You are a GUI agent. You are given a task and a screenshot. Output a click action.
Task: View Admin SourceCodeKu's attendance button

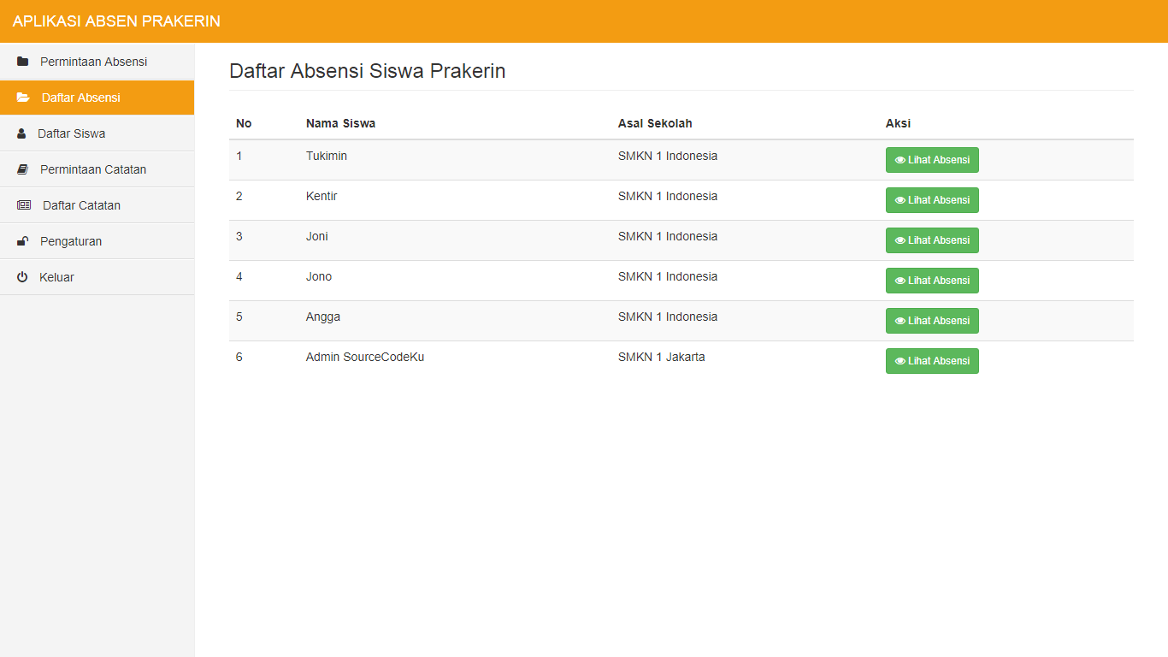(x=932, y=361)
